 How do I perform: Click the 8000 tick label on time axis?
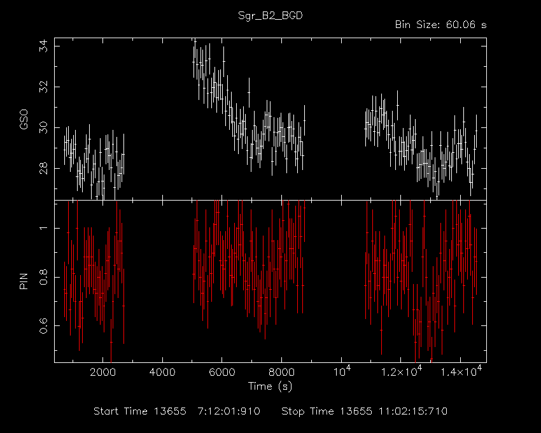281,373
